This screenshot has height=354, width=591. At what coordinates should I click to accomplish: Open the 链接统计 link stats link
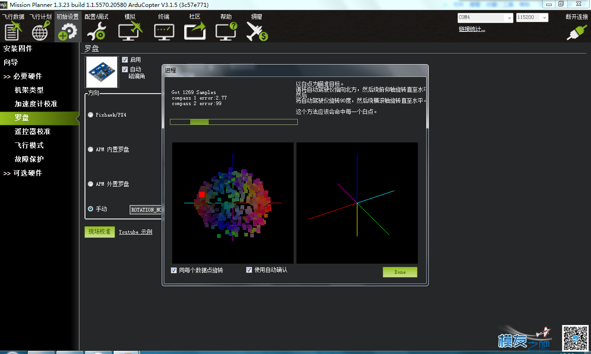click(x=472, y=29)
